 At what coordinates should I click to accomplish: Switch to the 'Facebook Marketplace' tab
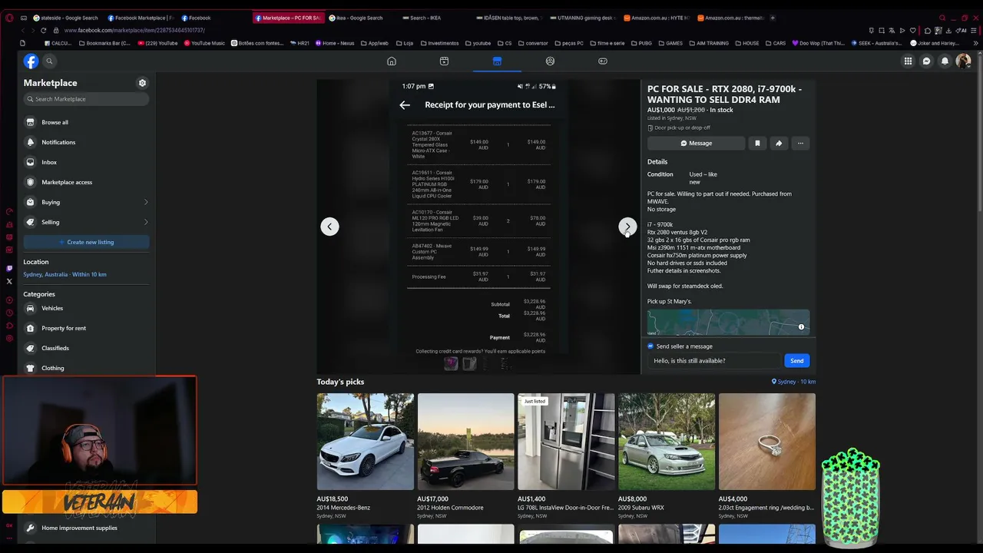coord(141,18)
